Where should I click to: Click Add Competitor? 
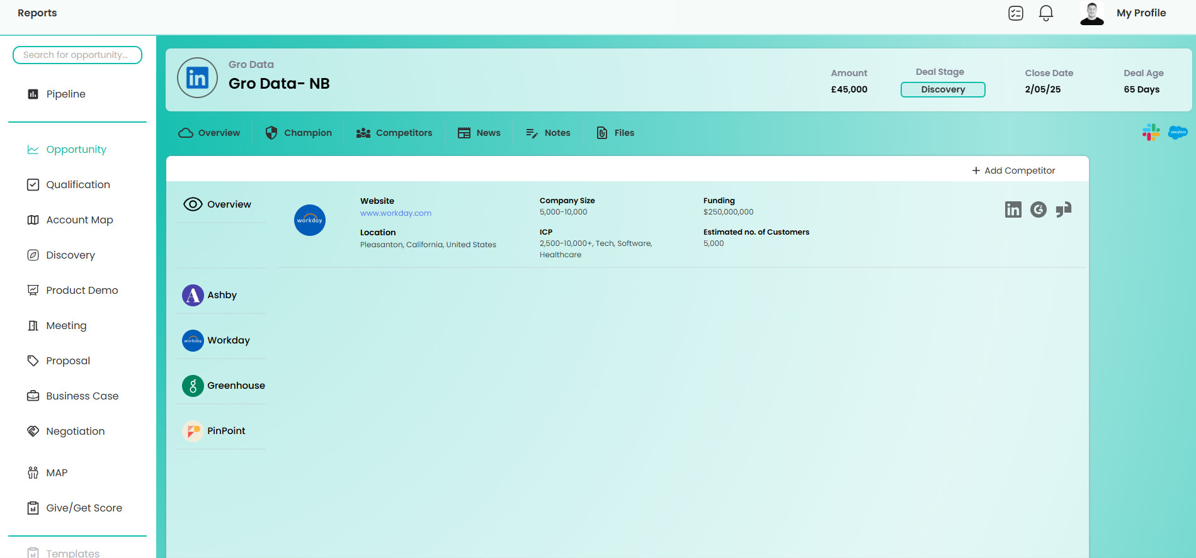point(1013,170)
